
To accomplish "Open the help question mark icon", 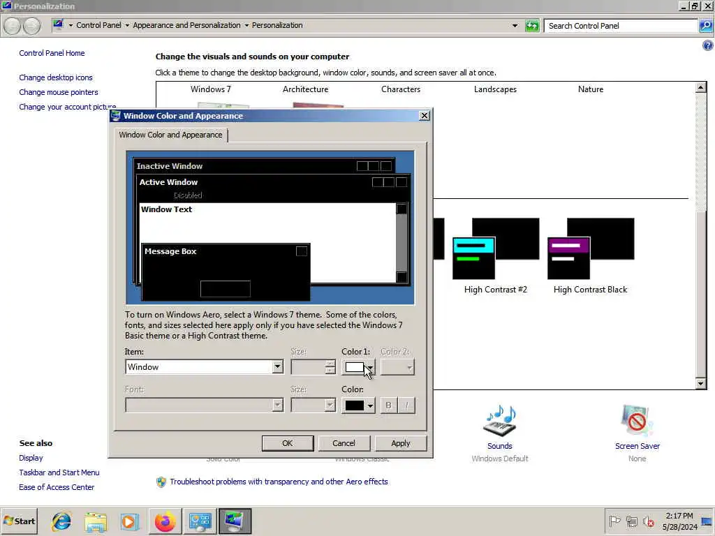I will coord(707,45).
